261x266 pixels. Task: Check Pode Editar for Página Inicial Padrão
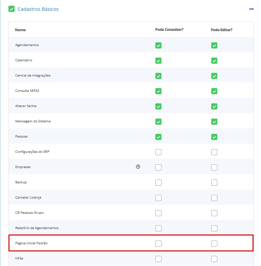214,244
